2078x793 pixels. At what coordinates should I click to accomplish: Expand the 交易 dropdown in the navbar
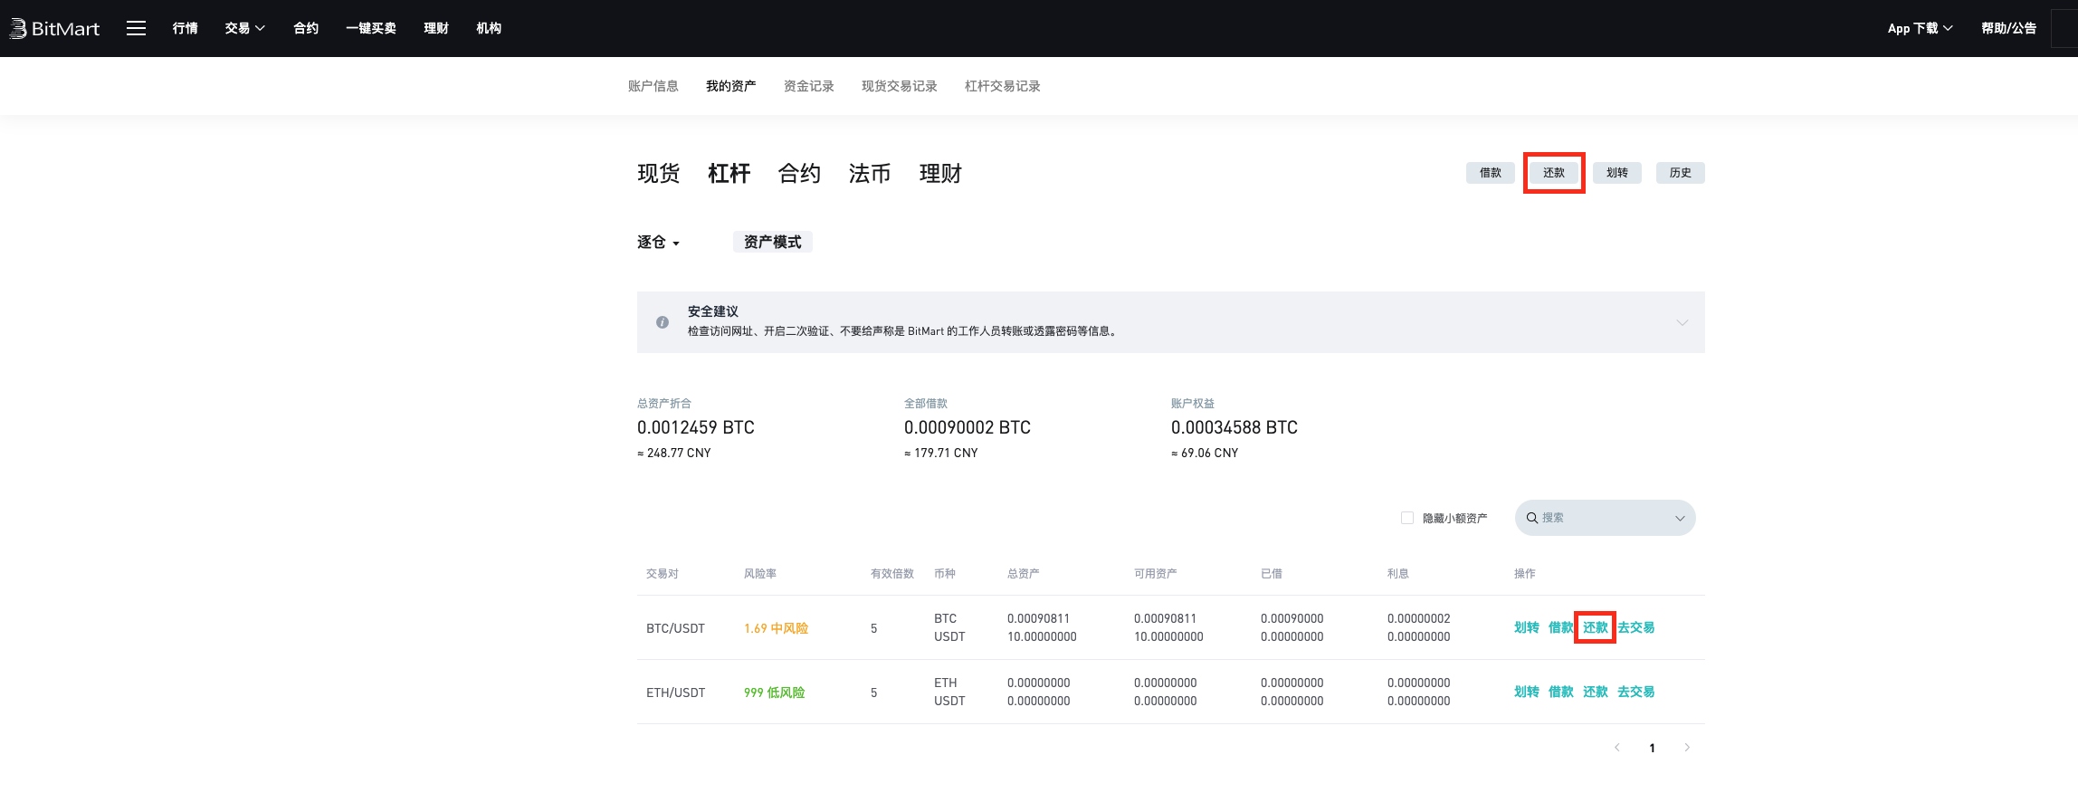coord(244,28)
